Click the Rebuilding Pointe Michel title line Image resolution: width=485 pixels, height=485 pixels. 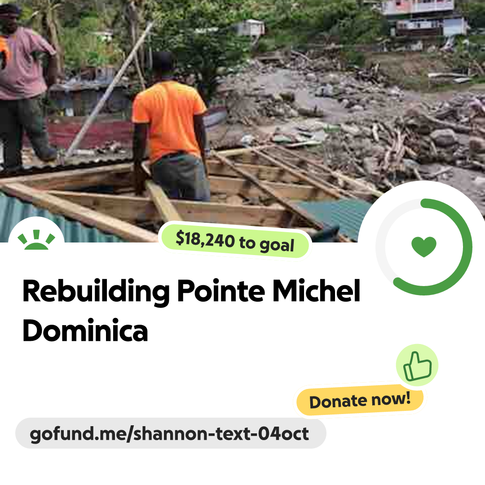[191, 291]
